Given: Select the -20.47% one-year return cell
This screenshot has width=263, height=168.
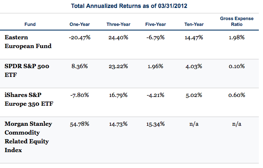Looking at the screenshot, I should tap(79, 38).
